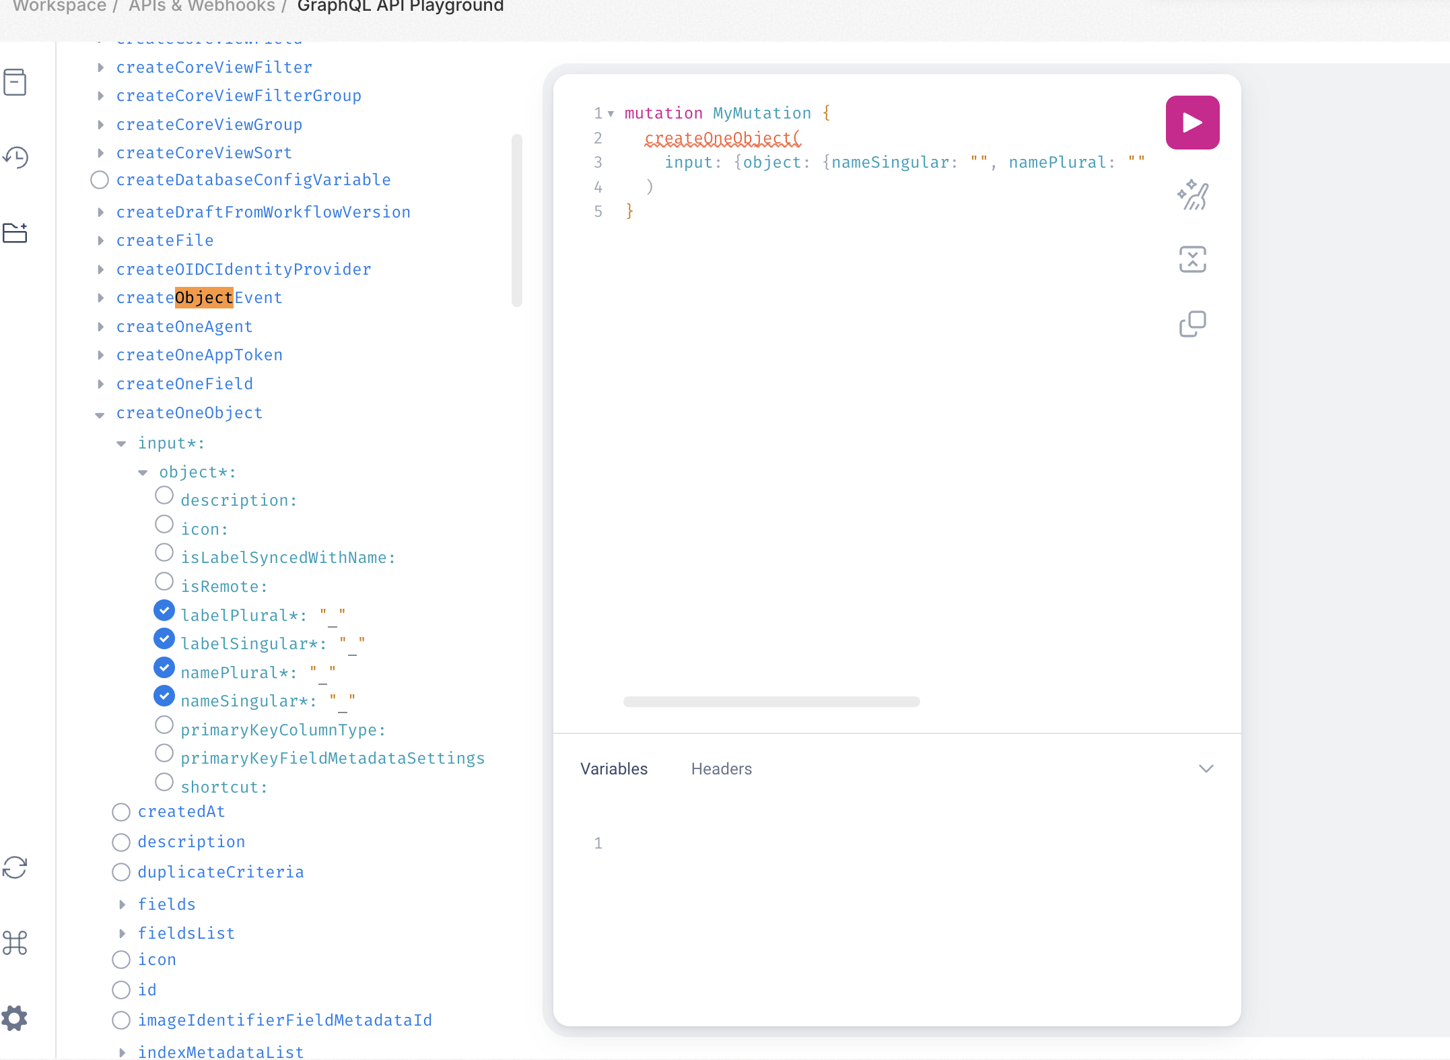
Task: Run the mutation with the play button
Action: [x=1192, y=123]
